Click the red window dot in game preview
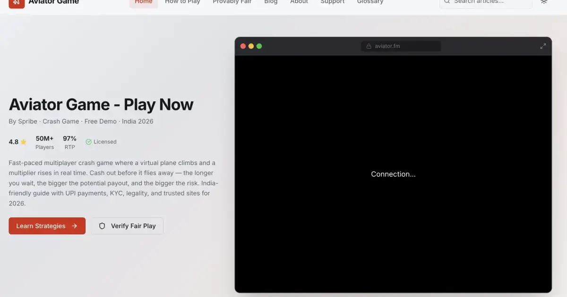The height and width of the screenshot is (297, 567). pyautogui.click(x=243, y=46)
